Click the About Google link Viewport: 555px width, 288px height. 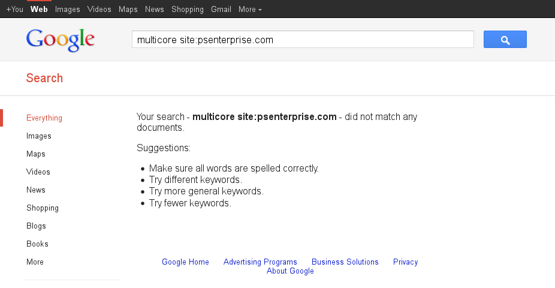(290, 271)
